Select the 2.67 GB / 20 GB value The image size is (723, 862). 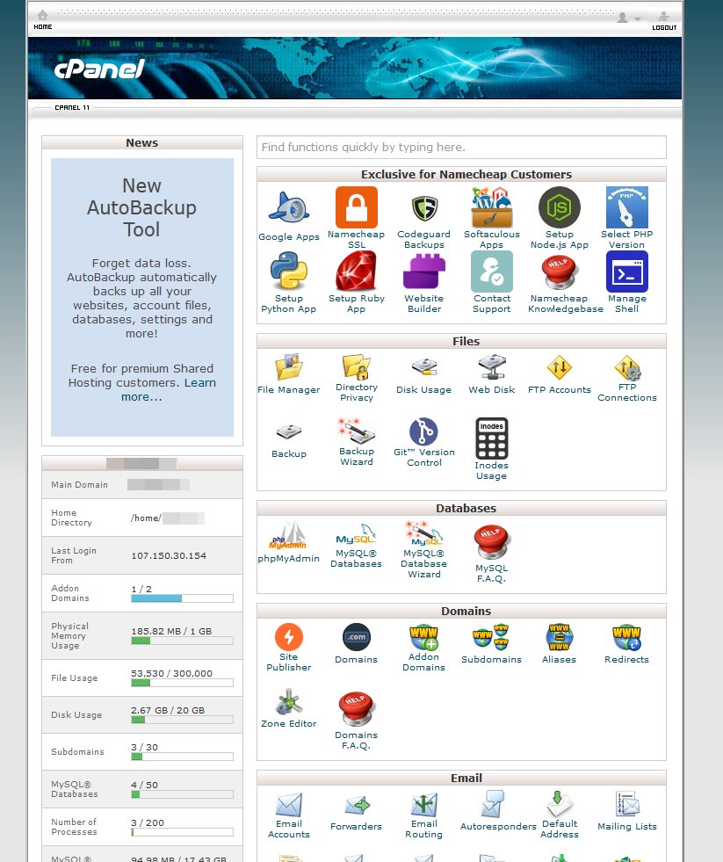click(x=168, y=710)
